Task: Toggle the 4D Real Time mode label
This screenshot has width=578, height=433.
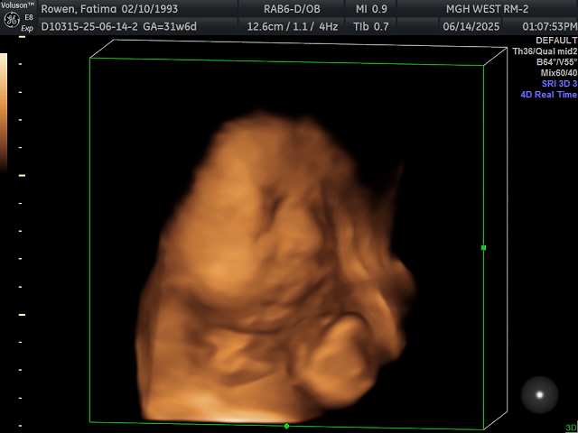Action: coord(548,95)
